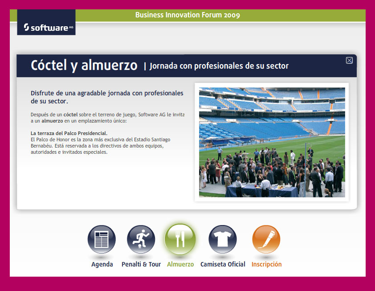Go to the Camiseta Oficial text label
Screen dimensions: 375x291
[223, 264]
